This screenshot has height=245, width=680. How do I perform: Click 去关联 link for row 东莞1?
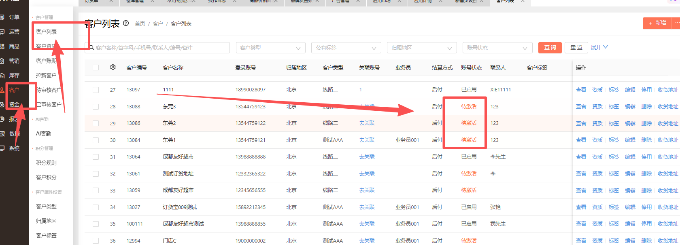(367, 140)
